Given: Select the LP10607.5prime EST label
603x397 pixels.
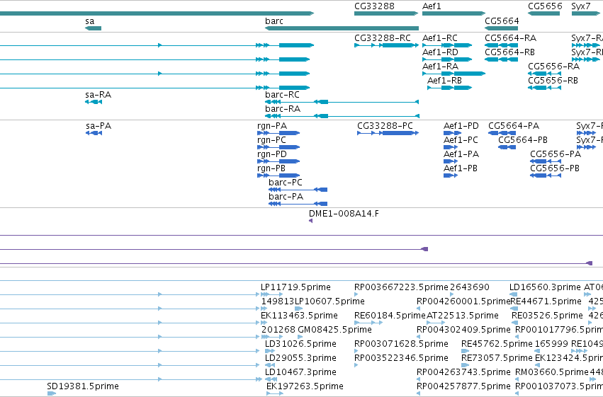Looking at the screenshot, I should coord(329,301).
